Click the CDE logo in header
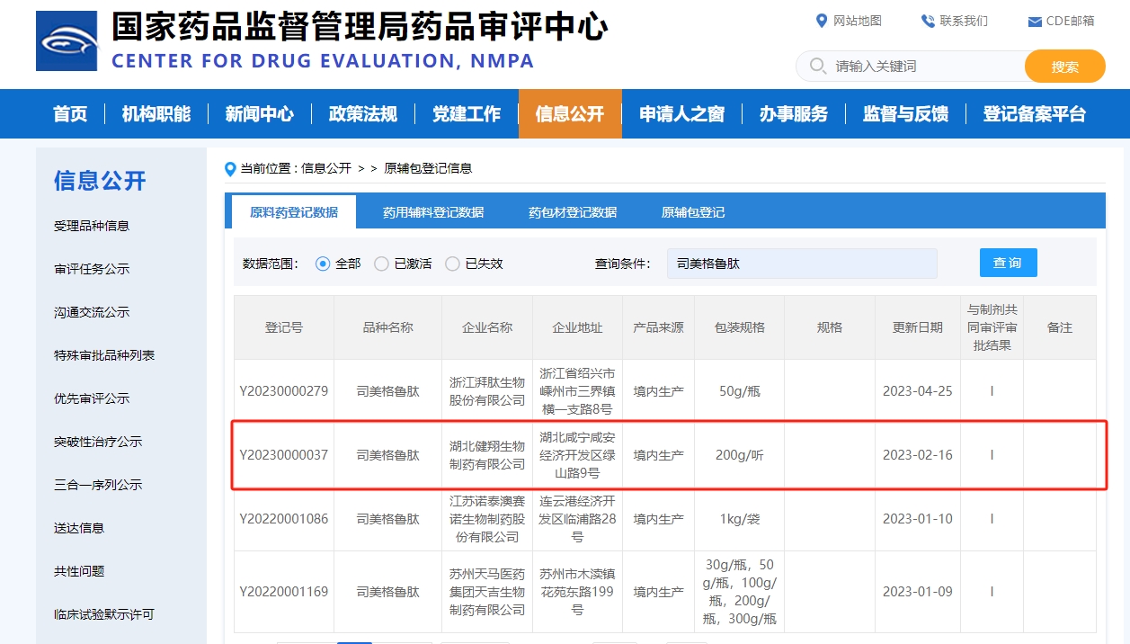This screenshot has height=644, width=1130. pos(67,40)
